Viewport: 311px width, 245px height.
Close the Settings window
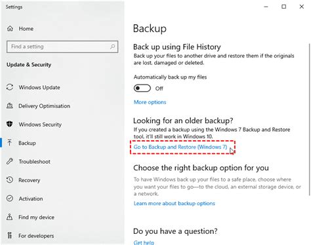302,7
